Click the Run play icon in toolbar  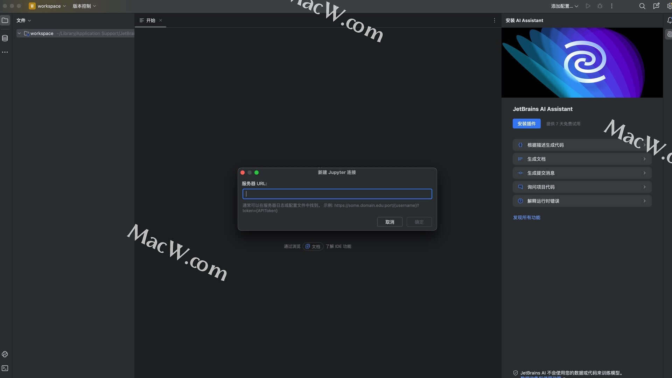click(x=588, y=6)
